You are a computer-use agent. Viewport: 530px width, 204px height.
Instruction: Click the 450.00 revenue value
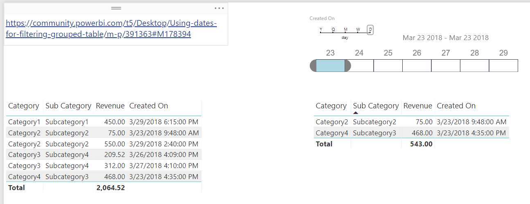click(x=115, y=122)
